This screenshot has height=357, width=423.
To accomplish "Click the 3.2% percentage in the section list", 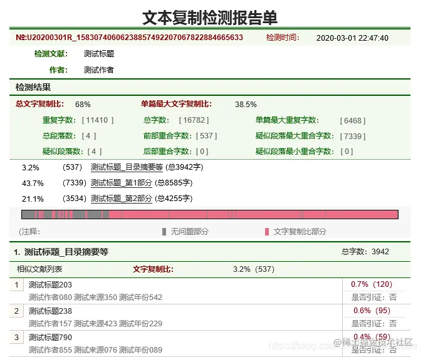I will (x=31, y=168).
